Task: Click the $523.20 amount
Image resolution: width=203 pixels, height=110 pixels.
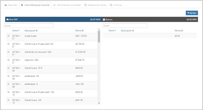Action: [79, 92]
